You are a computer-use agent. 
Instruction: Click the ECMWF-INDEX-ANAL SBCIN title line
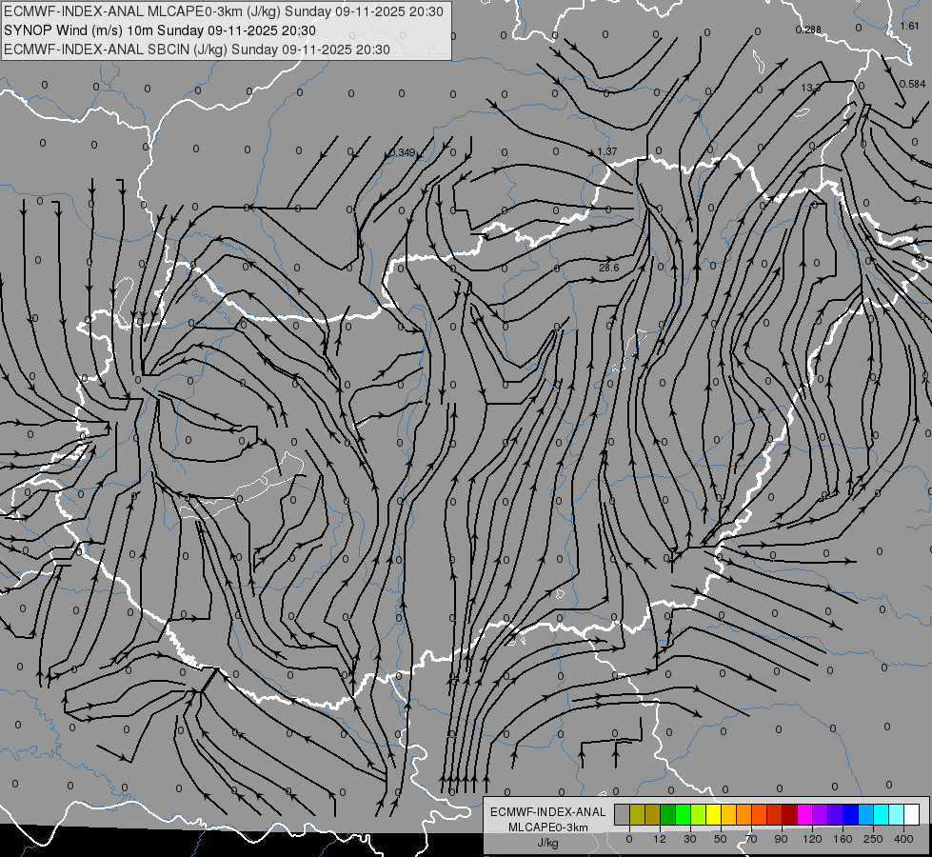pyautogui.click(x=197, y=50)
